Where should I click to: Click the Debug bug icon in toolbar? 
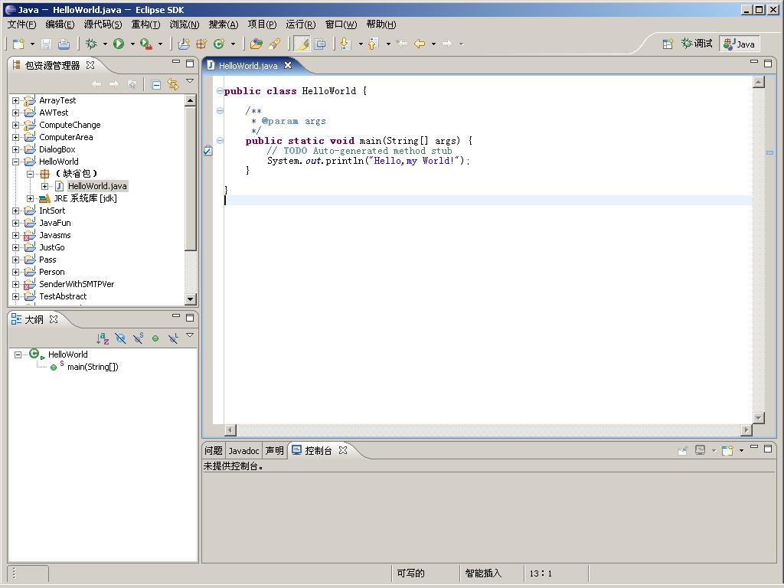(91, 44)
